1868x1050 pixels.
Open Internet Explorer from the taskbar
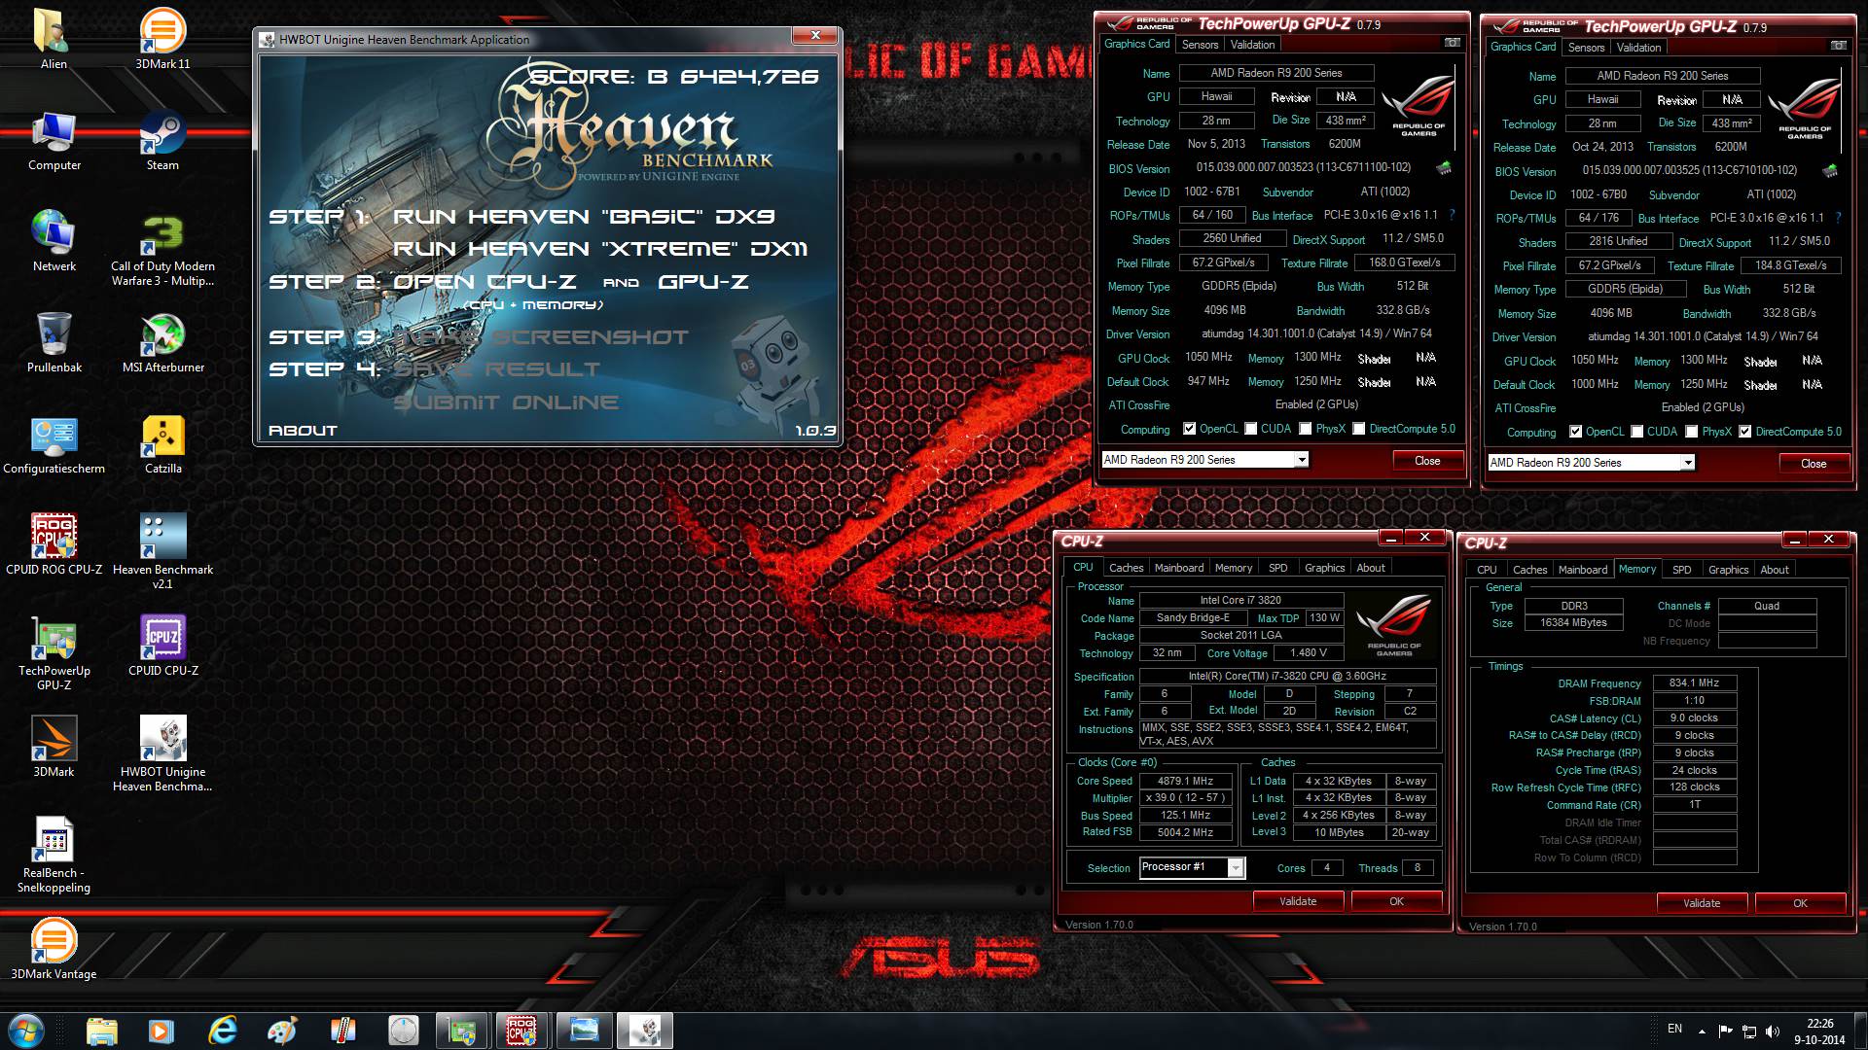click(x=223, y=1031)
